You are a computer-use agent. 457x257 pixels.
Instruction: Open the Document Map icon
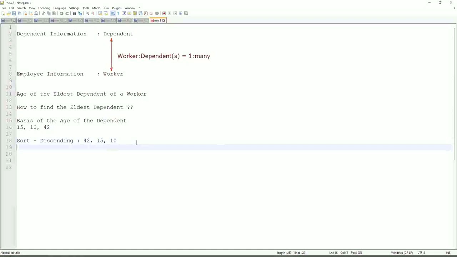(x=135, y=13)
